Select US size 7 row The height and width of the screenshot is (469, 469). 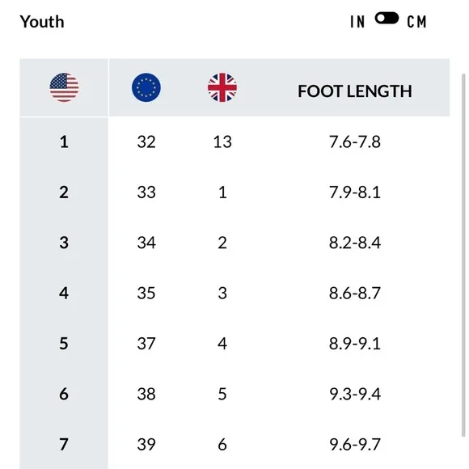[x=234, y=445]
